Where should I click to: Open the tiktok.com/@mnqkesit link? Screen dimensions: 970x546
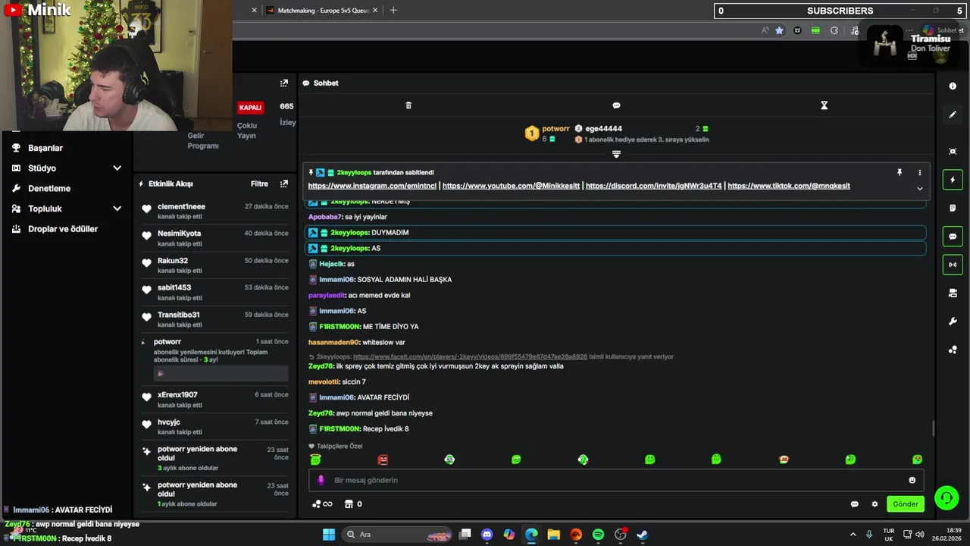point(789,186)
